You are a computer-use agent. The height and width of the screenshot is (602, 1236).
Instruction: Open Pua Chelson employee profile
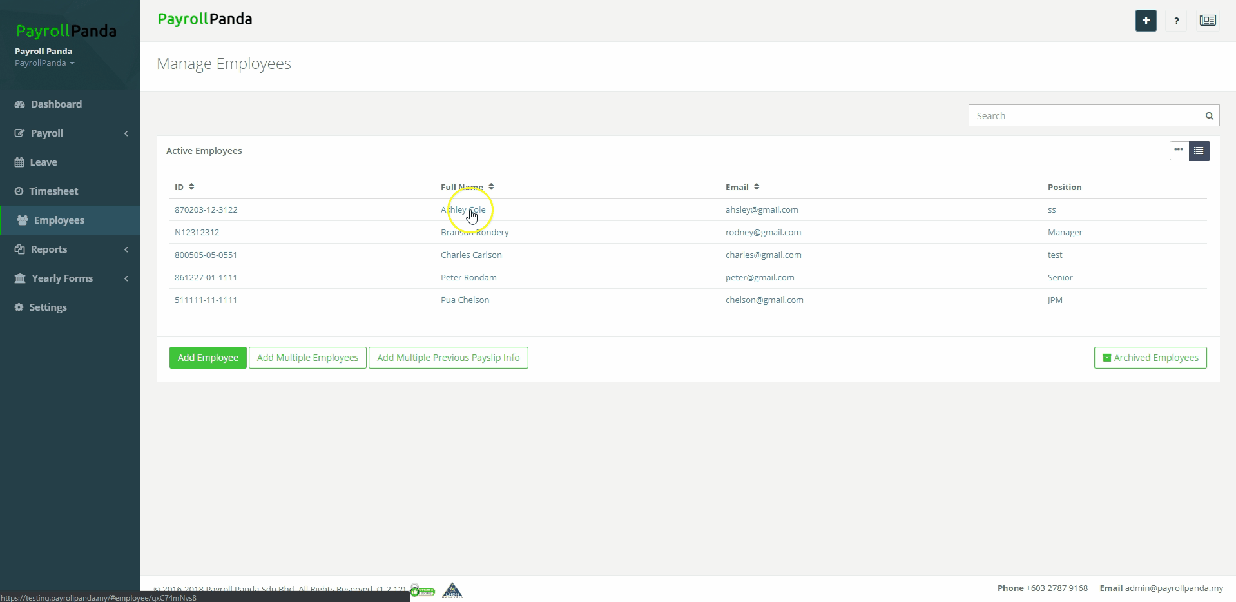465,300
